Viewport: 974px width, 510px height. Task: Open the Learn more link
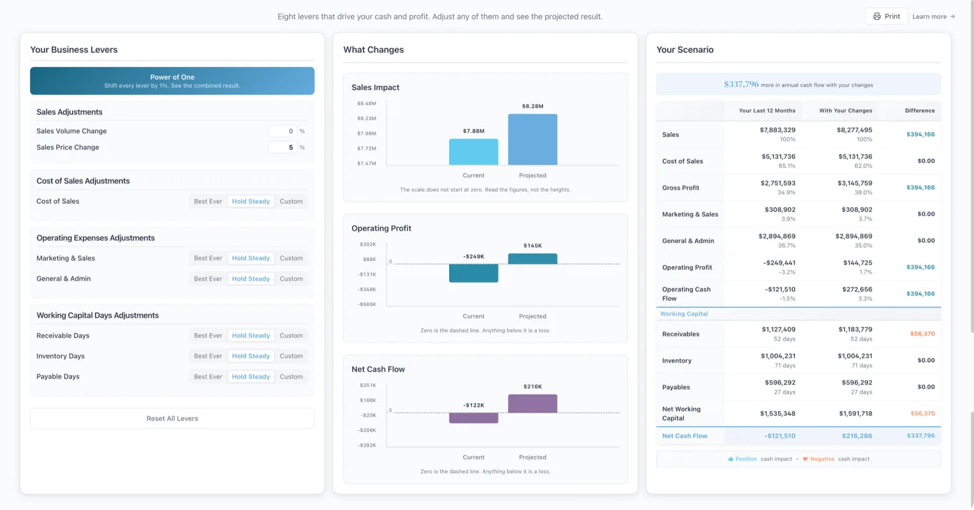point(933,16)
